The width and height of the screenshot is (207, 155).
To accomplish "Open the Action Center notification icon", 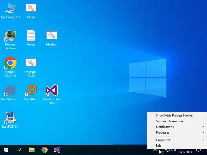I will pos(198,151).
